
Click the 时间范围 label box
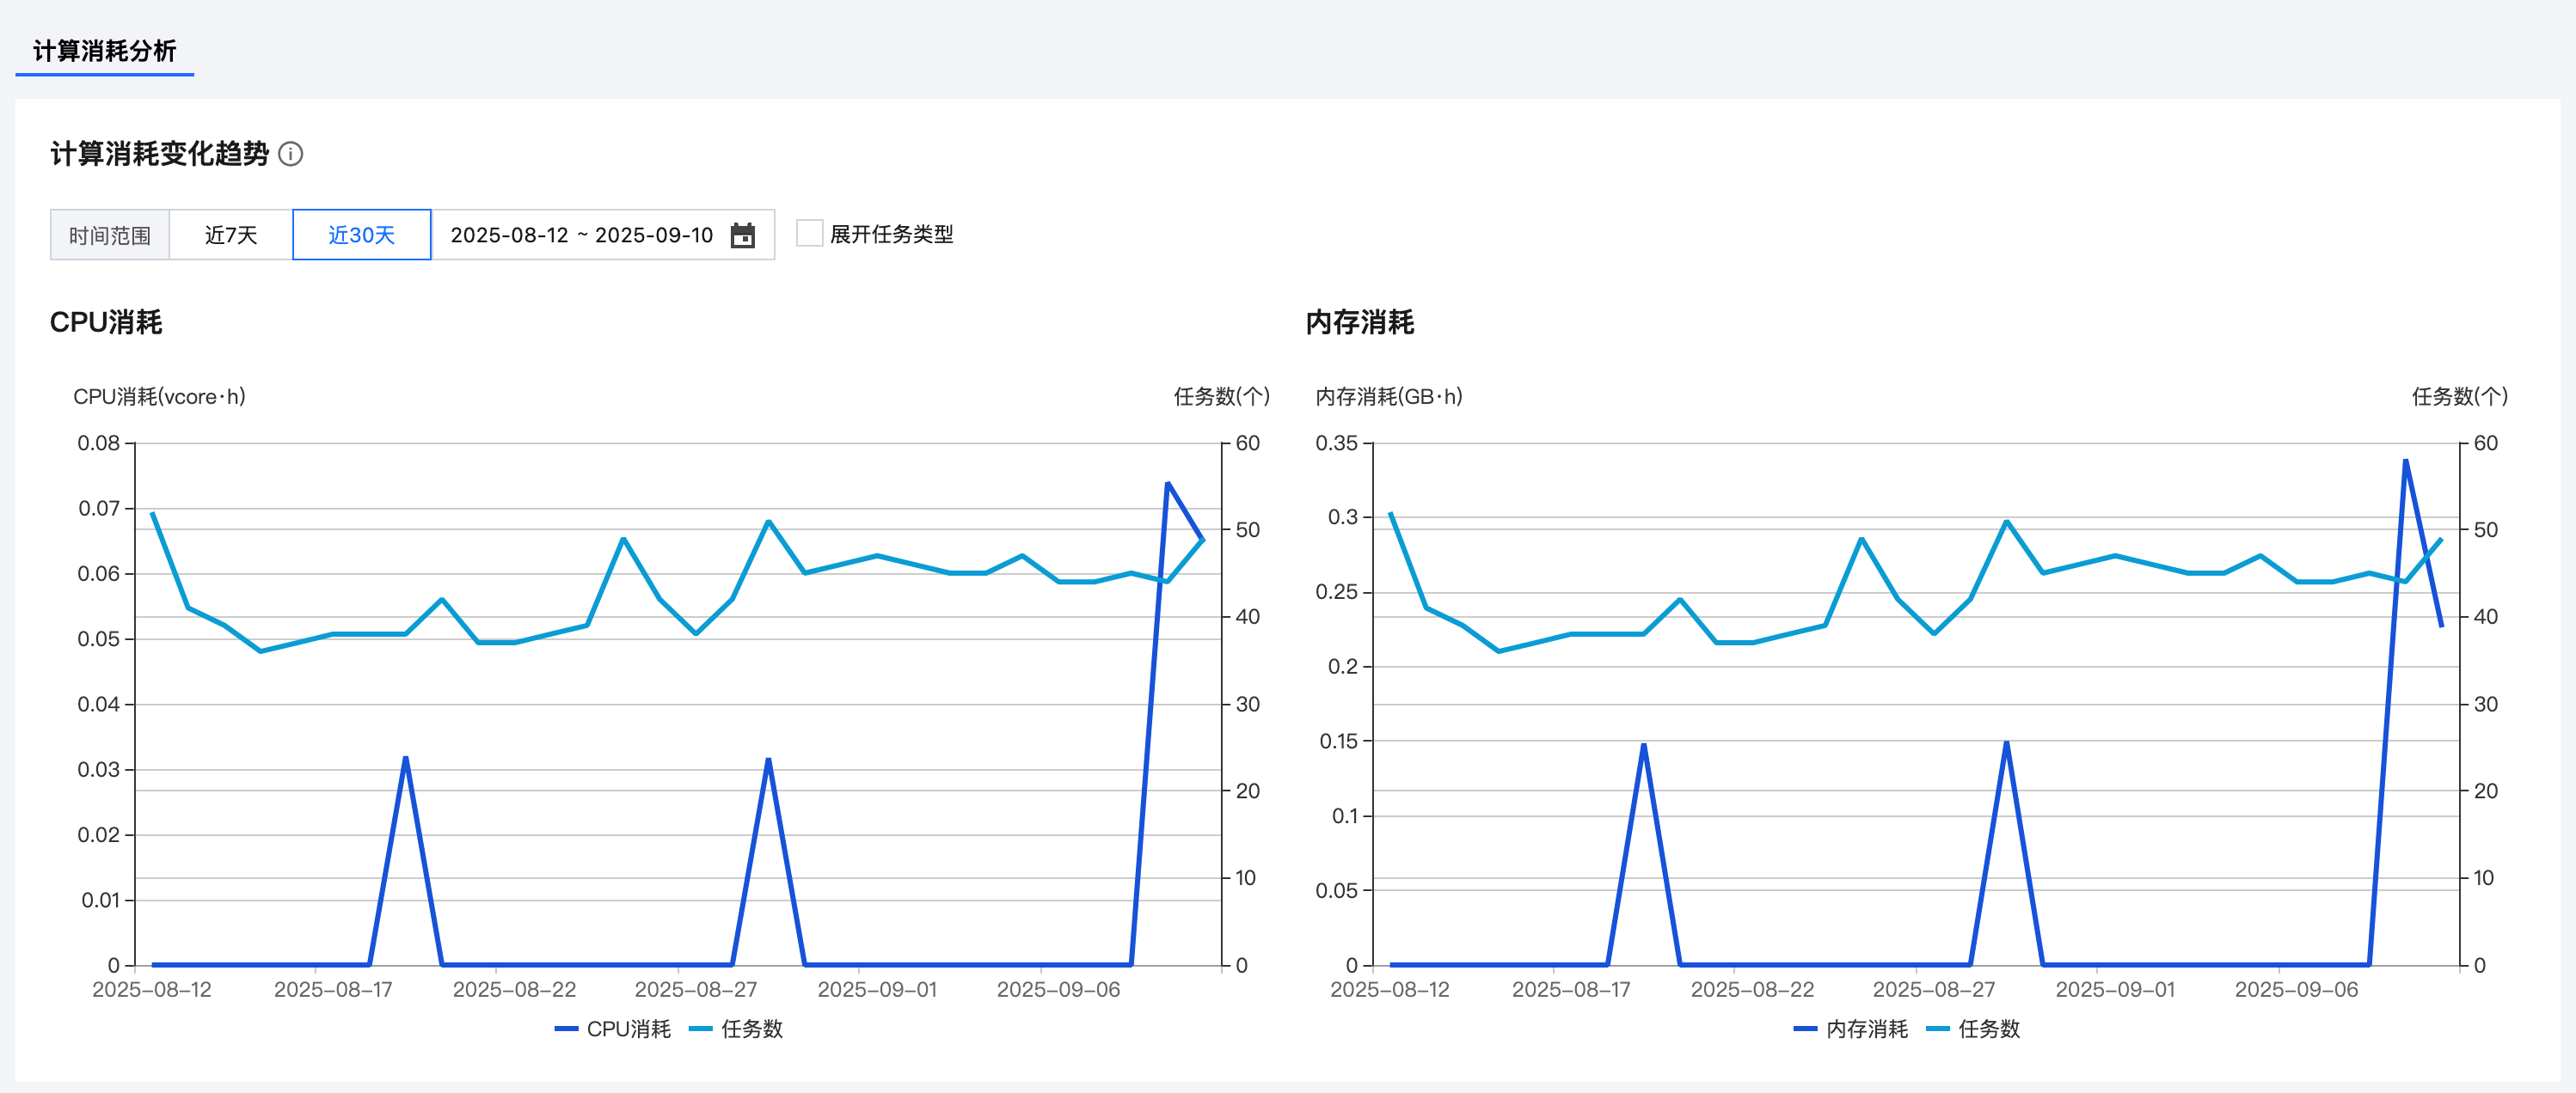pos(110,235)
